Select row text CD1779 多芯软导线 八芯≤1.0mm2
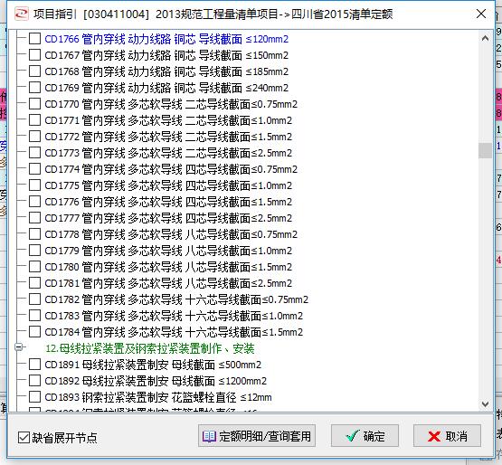 click(x=168, y=251)
